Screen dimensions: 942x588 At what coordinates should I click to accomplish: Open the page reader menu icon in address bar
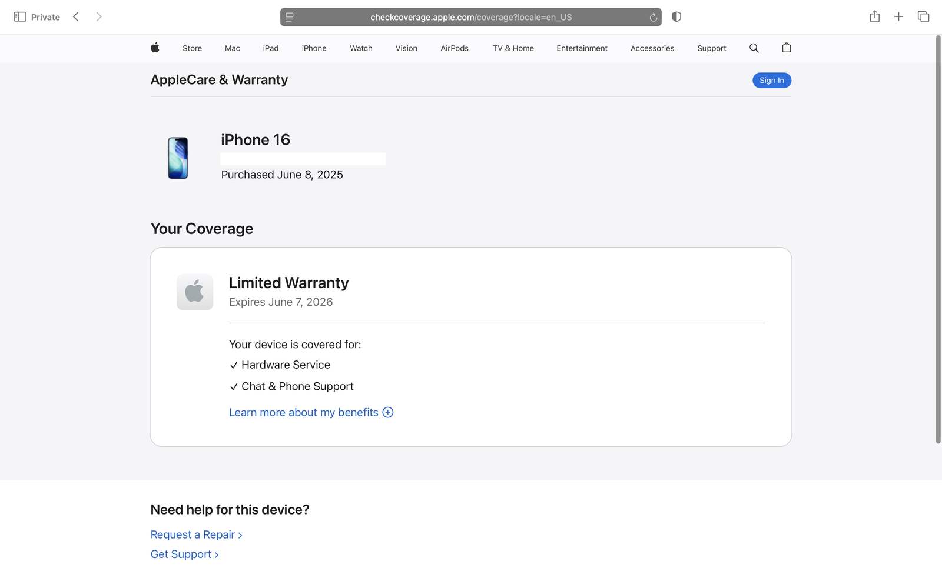290,18
